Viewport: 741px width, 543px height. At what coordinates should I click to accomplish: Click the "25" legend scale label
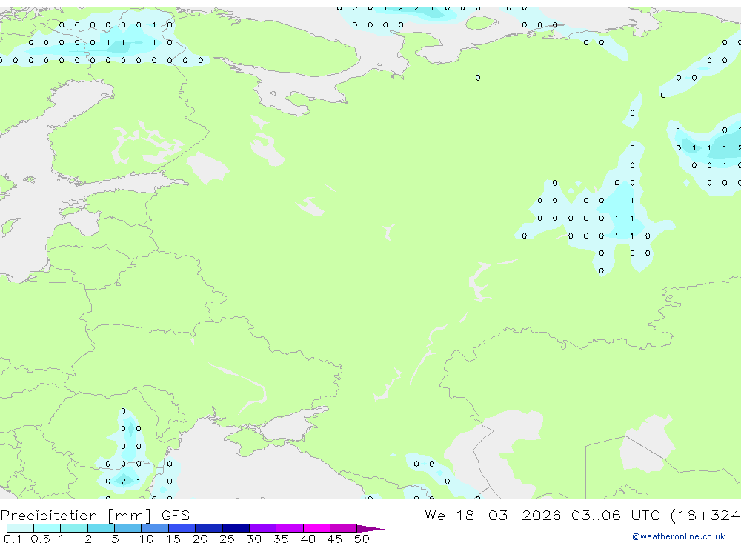coord(227,539)
